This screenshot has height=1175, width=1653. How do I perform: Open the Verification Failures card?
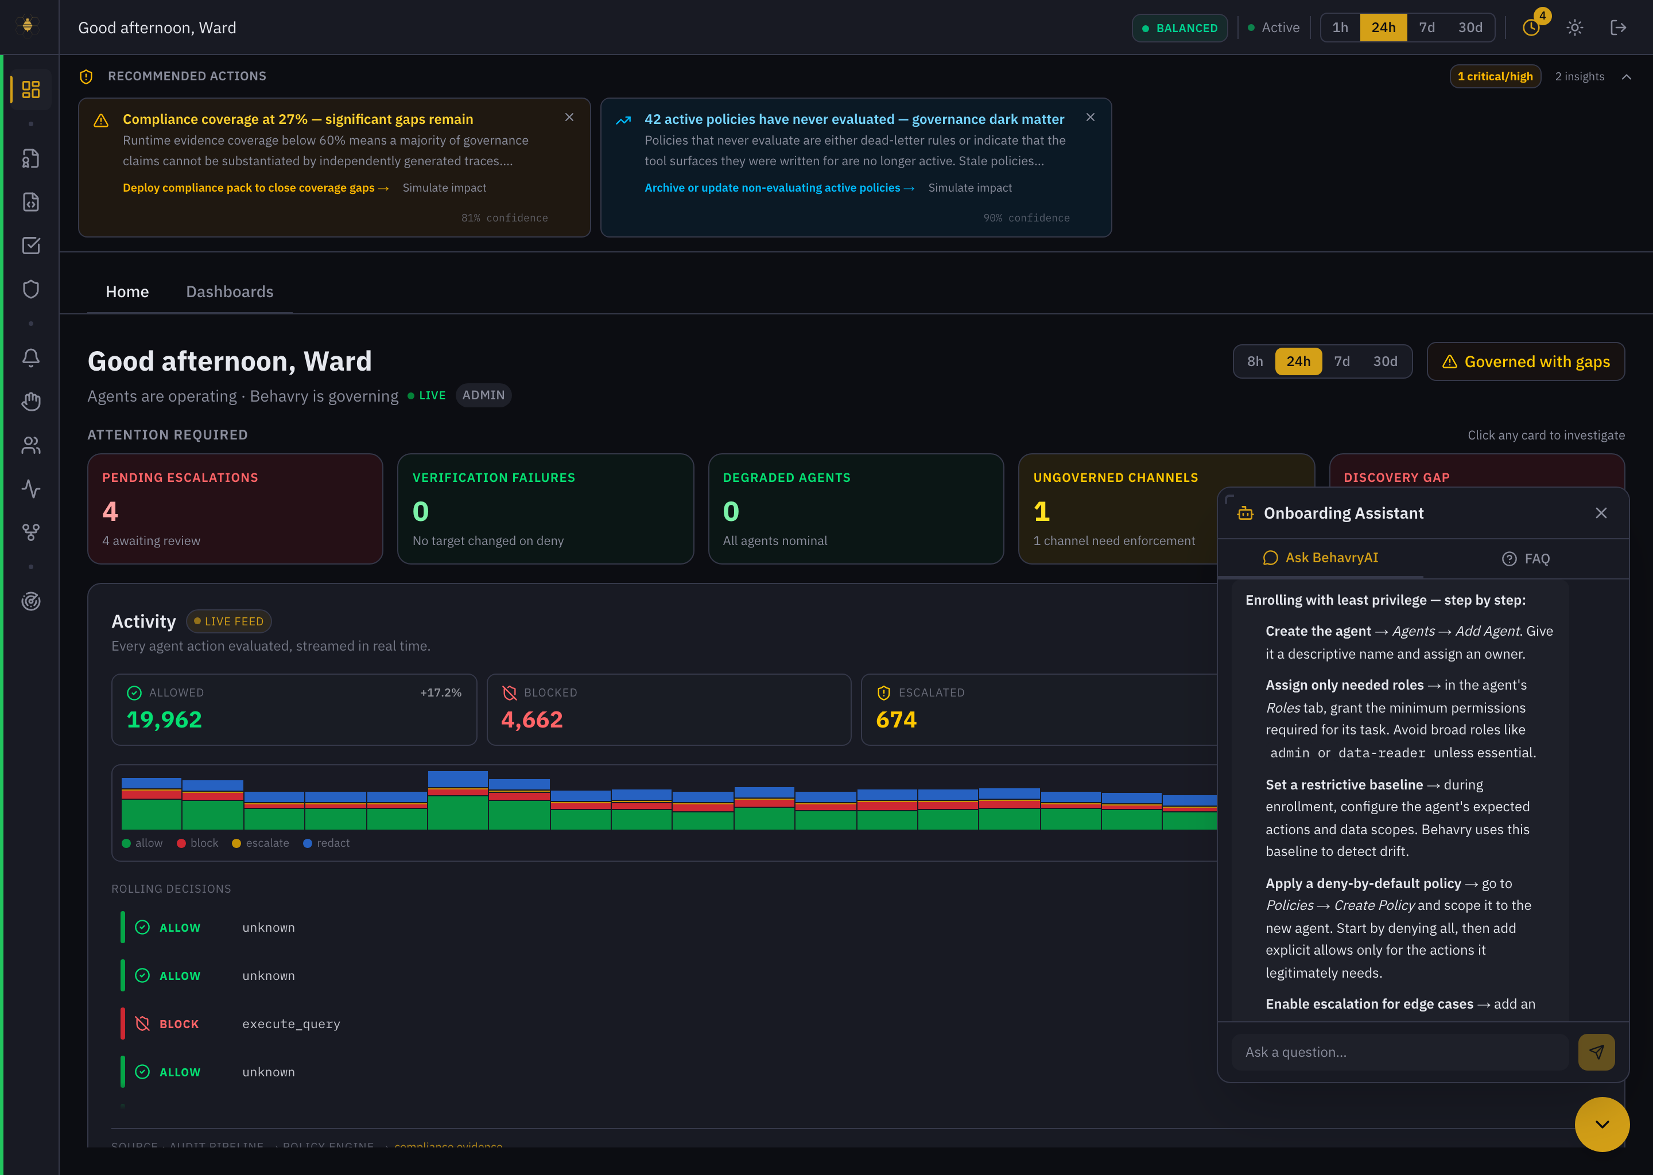click(x=545, y=509)
